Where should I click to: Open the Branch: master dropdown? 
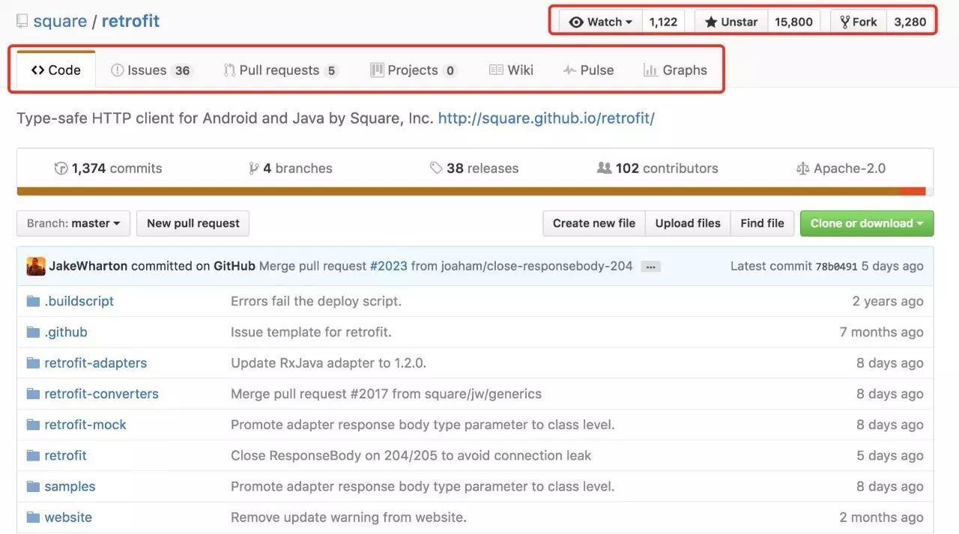point(73,223)
